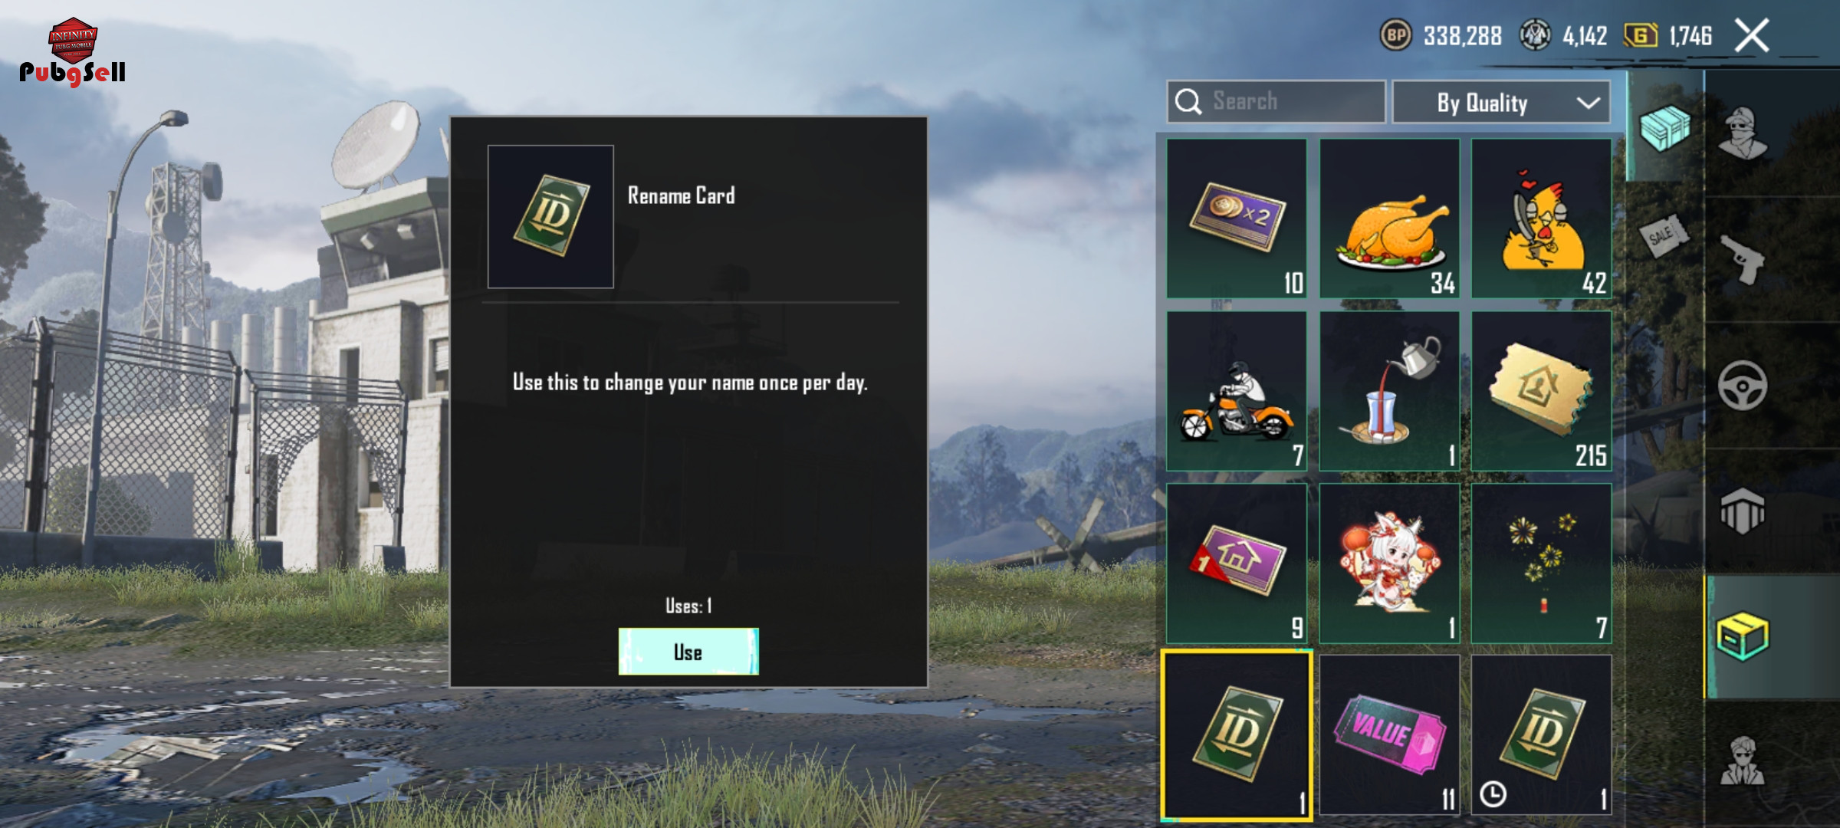Open the BP currency balance
The height and width of the screenshot is (828, 1840).
tap(1441, 35)
